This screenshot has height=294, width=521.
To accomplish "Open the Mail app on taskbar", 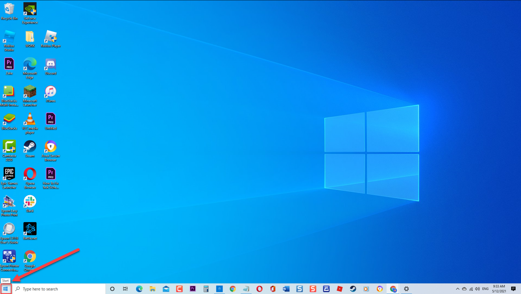I will coord(166,289).
